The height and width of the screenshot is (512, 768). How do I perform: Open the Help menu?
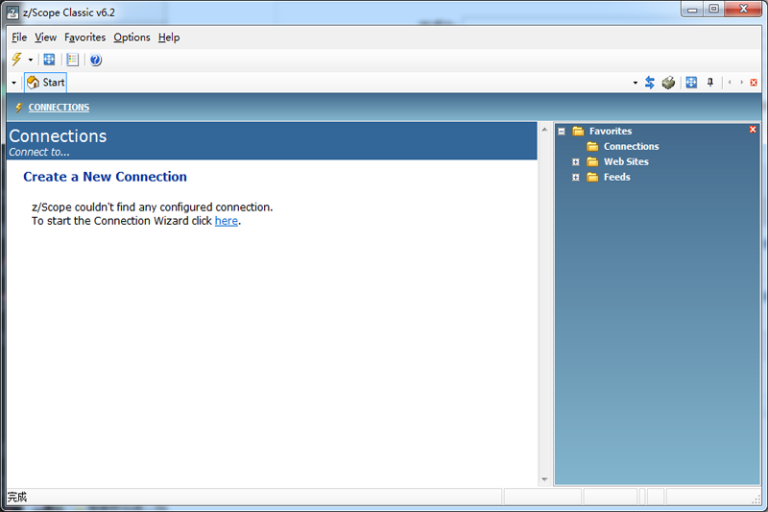[x=169, y=37]
